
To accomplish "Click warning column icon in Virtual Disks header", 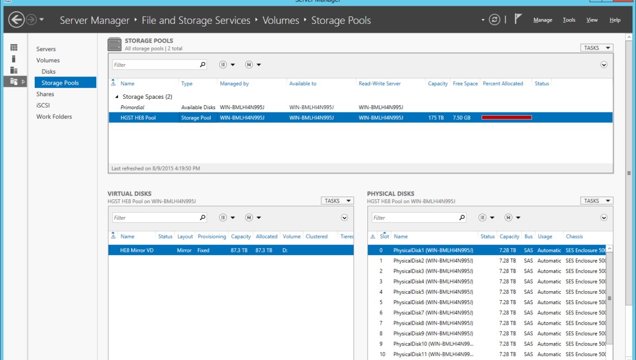I will pyautogui.click(x=113, y=237).
